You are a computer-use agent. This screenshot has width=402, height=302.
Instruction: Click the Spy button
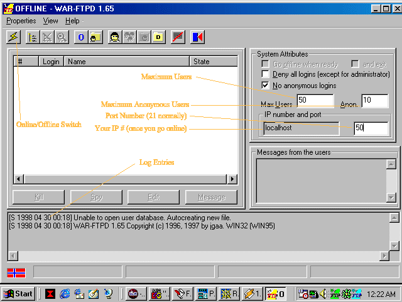click(96, 197)
